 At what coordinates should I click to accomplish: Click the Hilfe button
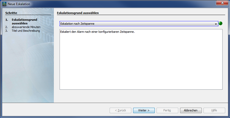(214, 110)
